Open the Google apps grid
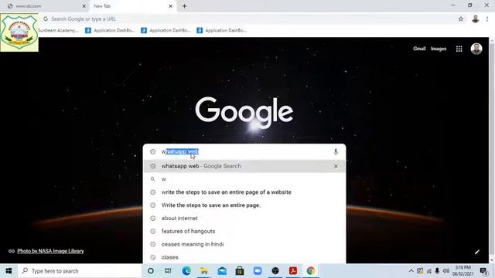 (x=459, y=49)
